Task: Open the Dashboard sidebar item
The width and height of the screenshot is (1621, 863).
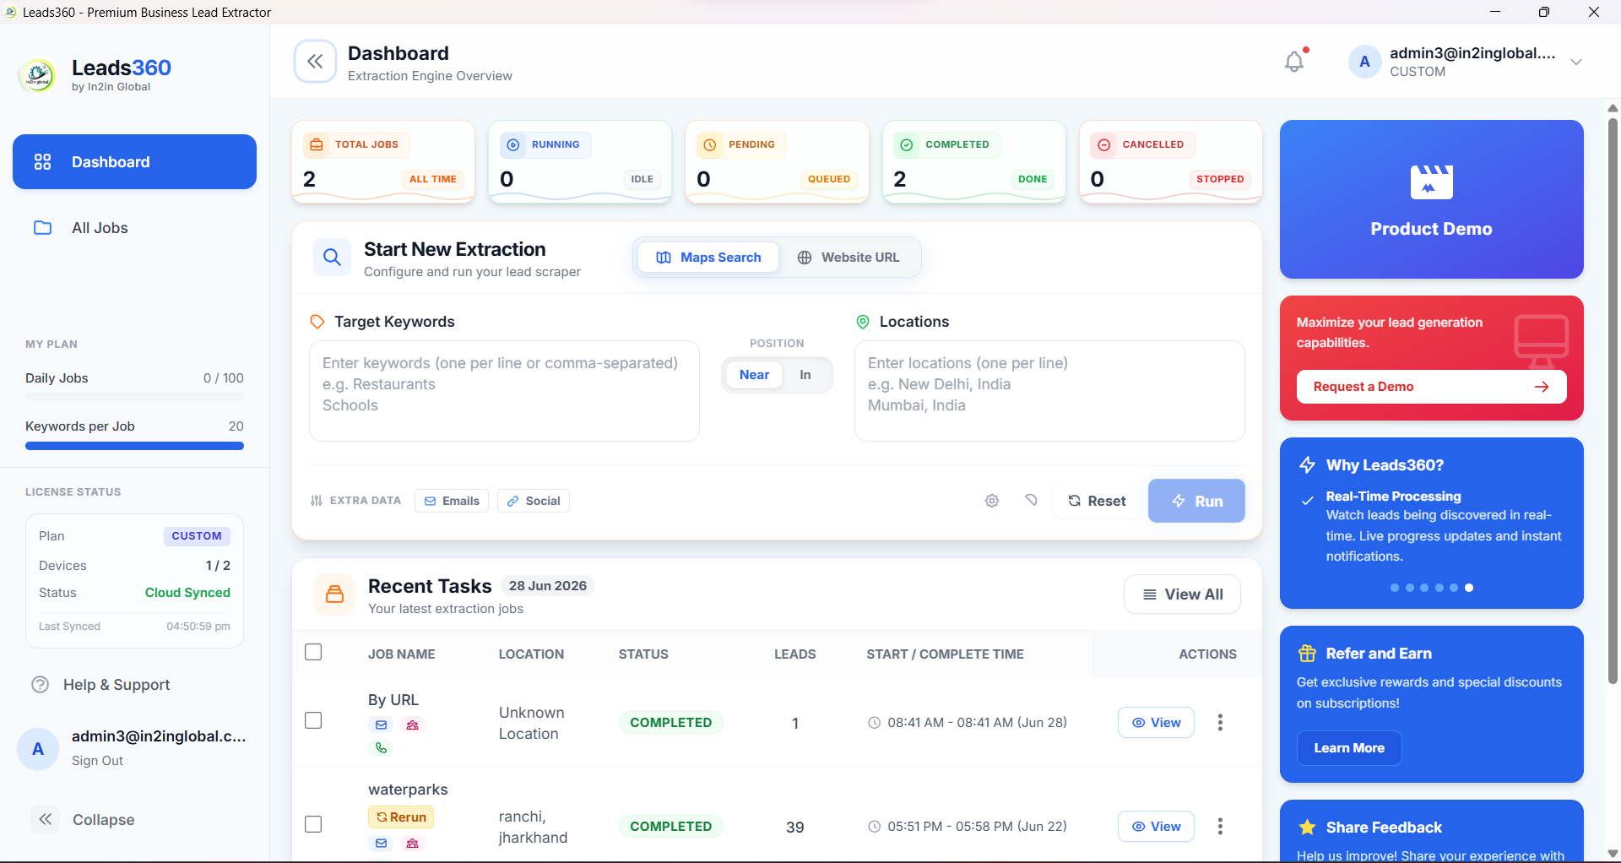Action: (x=134, y=161)
